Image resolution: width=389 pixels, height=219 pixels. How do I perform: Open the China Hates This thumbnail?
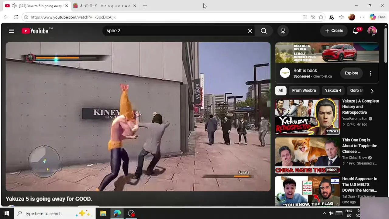point(307,155)
